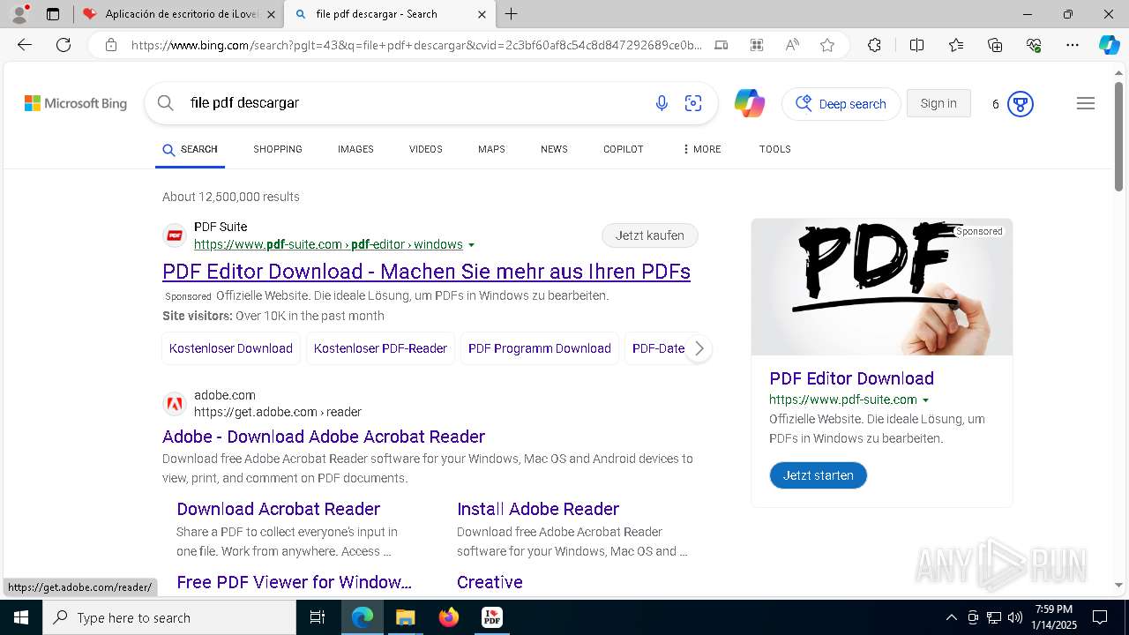Select the MAPS search tab
The height and width of the screenshot is (635, 1129).
tap(491, 149)
